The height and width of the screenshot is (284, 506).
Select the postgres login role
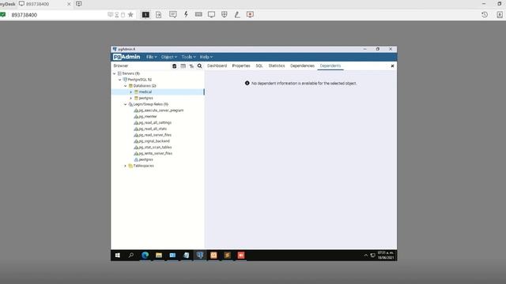[145, 159]
